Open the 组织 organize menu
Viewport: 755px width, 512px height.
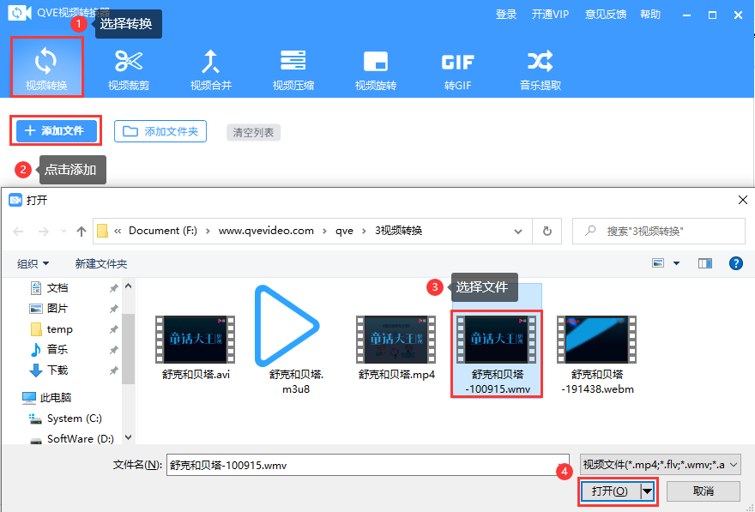(33, 263)
